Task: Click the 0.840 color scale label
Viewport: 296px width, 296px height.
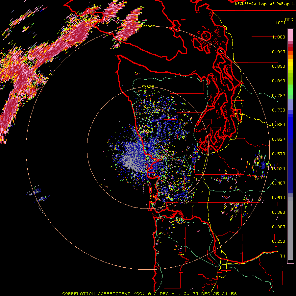Action: [279, 81]
